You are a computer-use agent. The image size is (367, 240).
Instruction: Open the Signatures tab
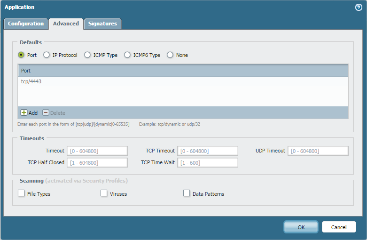coord(102,24)
